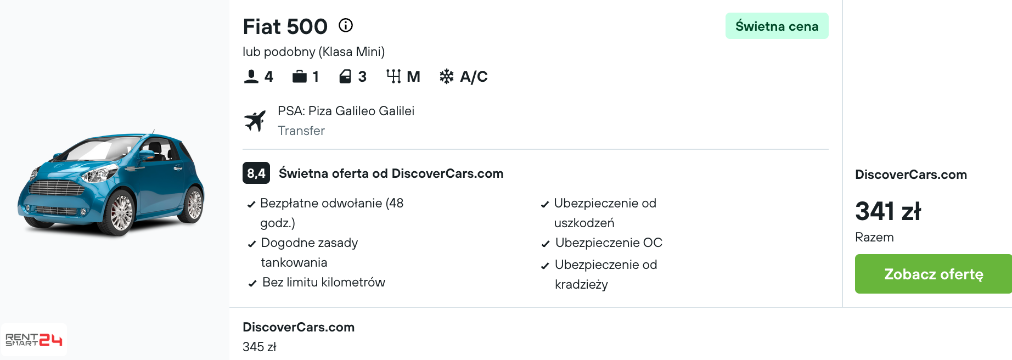The height and width of the screenshot is (360, 1012).
Task: Click the airplane pickup location icon
Action: (255, 121)
